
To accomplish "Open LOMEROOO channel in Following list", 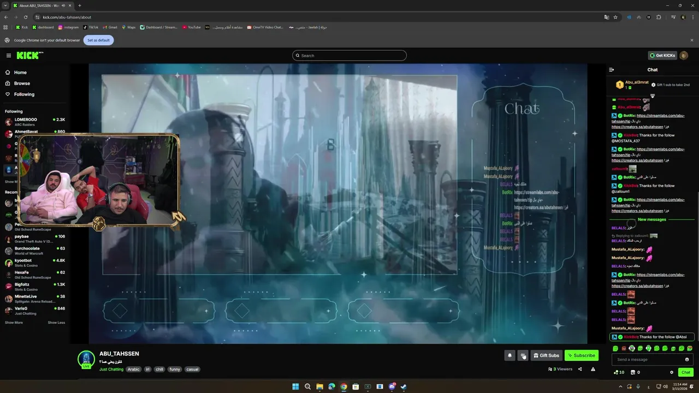I will point(35,122).
